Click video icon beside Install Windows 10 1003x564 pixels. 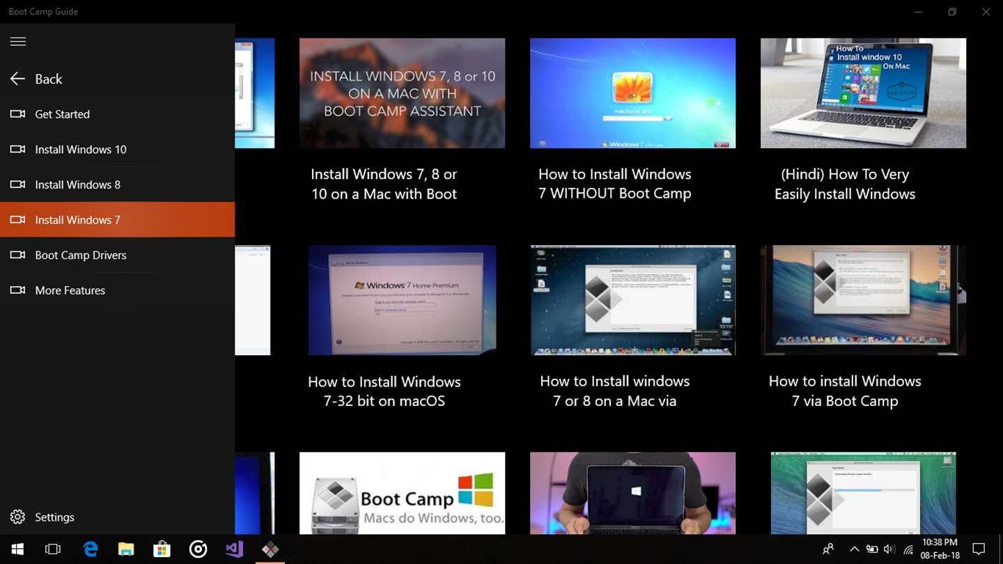click(17, 149)
